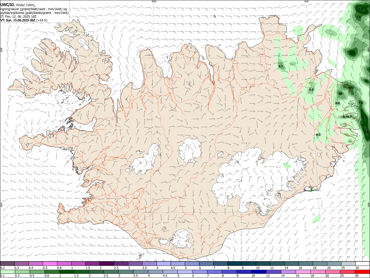Image resolution: width=370 pixels, height=278 pixels.
Task: Click the grey-teal 3 swatch in rain legend
Action: tap(126, 272)
